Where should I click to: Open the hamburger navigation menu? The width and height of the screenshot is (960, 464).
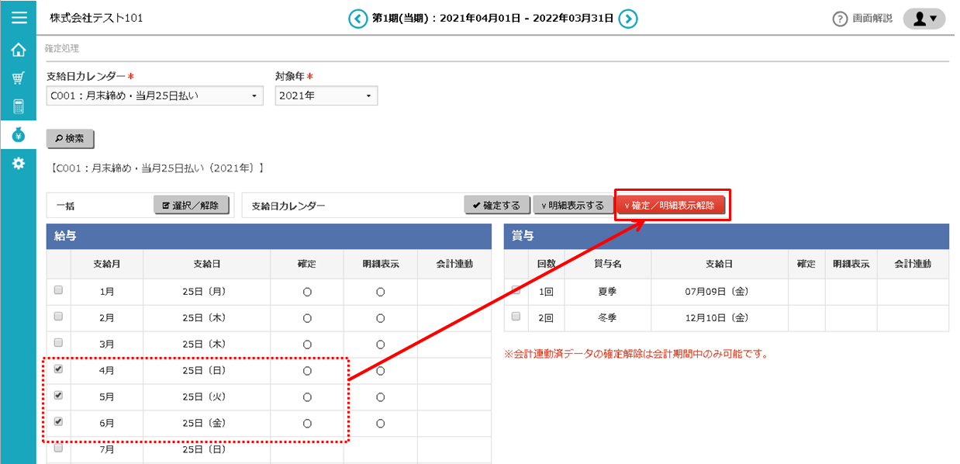pos(19,17)
